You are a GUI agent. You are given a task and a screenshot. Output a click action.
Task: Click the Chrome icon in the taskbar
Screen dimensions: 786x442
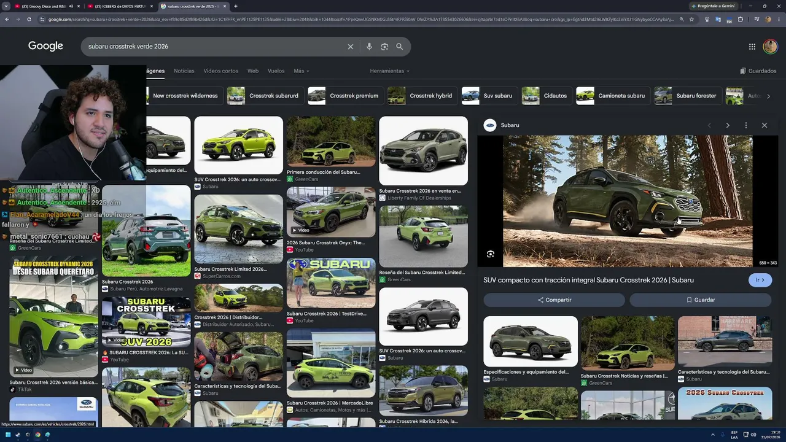click(37, 435)
